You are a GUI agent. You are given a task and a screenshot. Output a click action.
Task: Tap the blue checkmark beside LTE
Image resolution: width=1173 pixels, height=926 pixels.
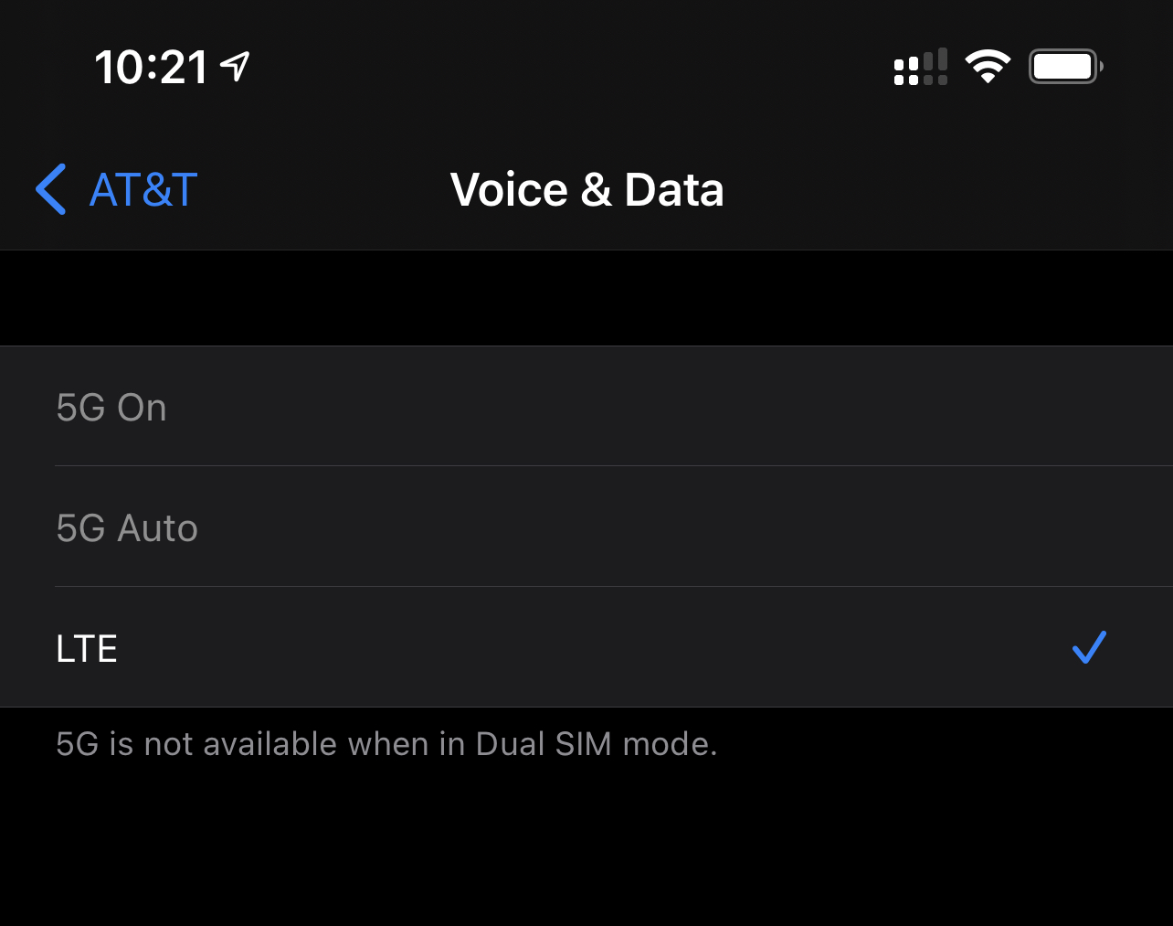click(1089, 647)
